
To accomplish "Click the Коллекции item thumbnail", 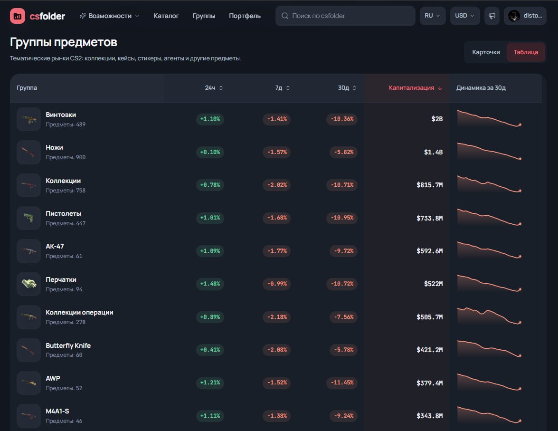I will pos(29,185).
